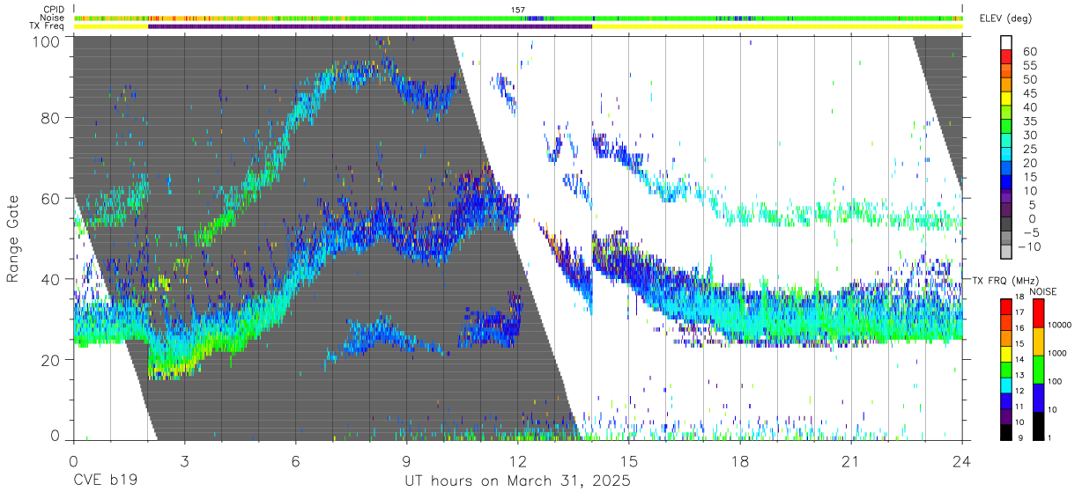This screenshot has width=1082, height=499.
Task: Click the 20 tick label on Range Gate axis
Action: tap(51, 359)
